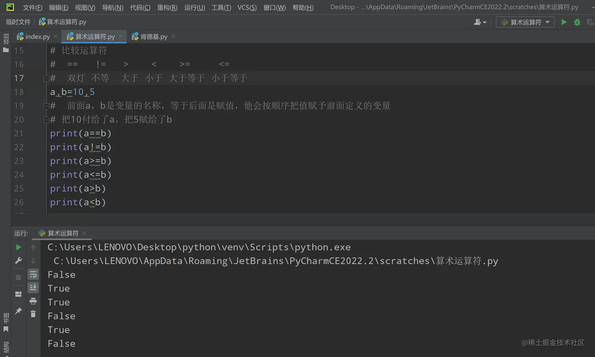Viewport: 595px width, 357px height.
Task: Click the code print(a<=b)
Action: click(x=81, y=175)
